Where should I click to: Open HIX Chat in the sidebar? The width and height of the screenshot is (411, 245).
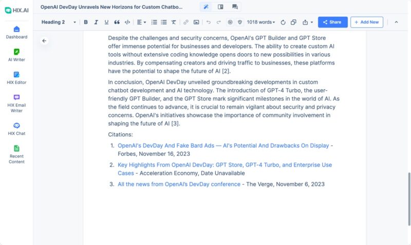pos(16,129)
